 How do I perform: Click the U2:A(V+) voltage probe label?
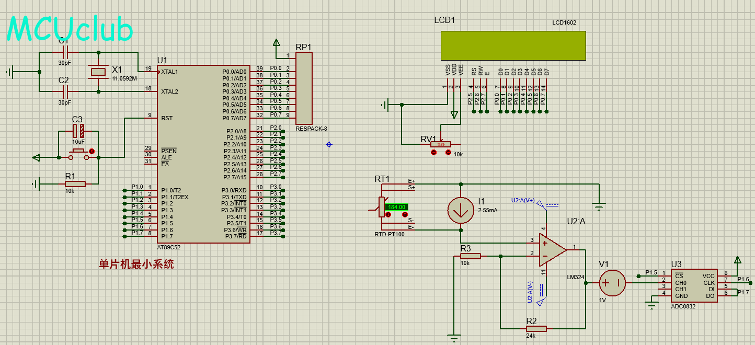click(x=523, y=201)
